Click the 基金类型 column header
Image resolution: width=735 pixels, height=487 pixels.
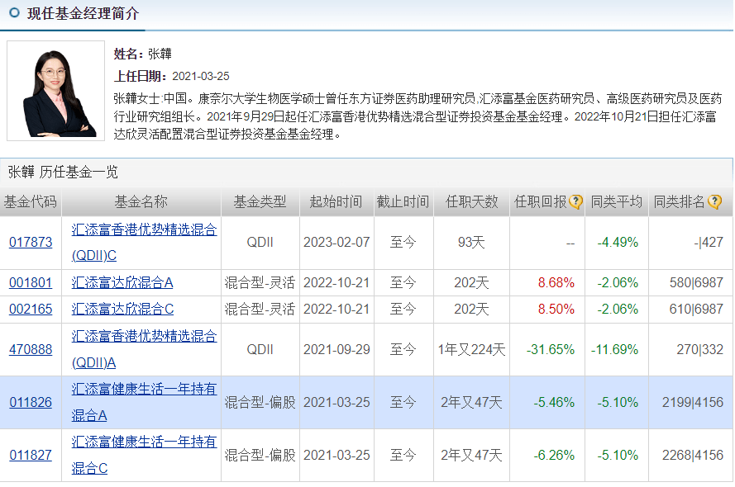(x=260, y=202)
